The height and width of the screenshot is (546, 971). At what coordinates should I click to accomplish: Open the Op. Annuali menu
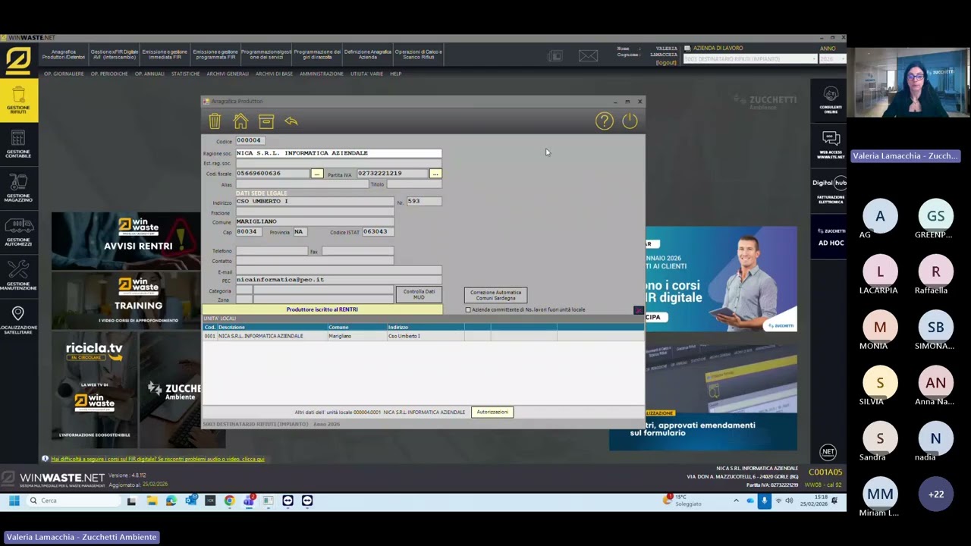click(x=149, y=74)
